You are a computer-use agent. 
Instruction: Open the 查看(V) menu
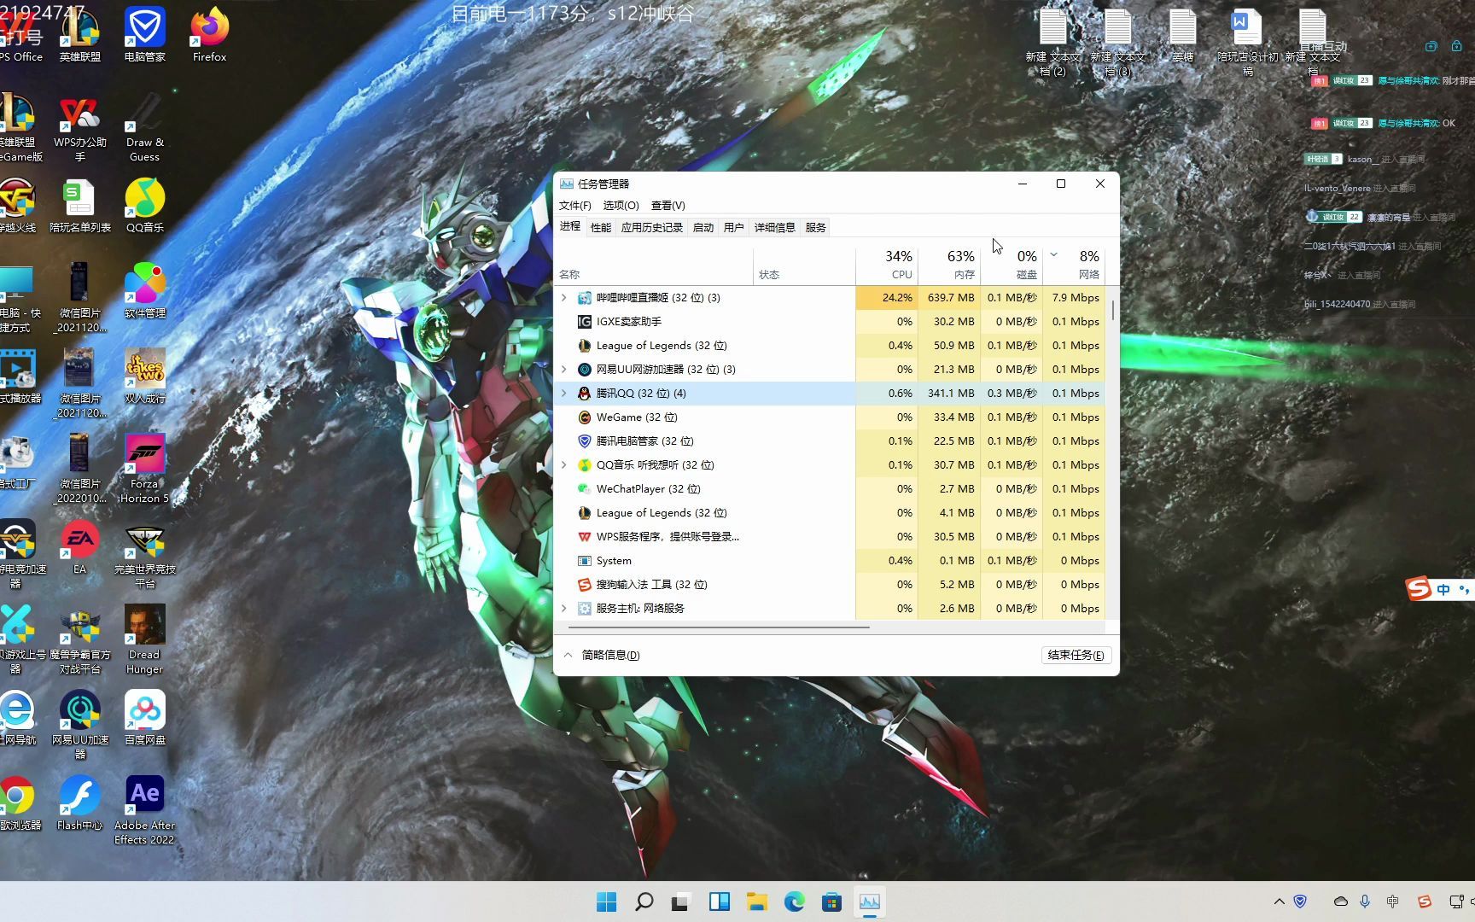tap(668, 205)
